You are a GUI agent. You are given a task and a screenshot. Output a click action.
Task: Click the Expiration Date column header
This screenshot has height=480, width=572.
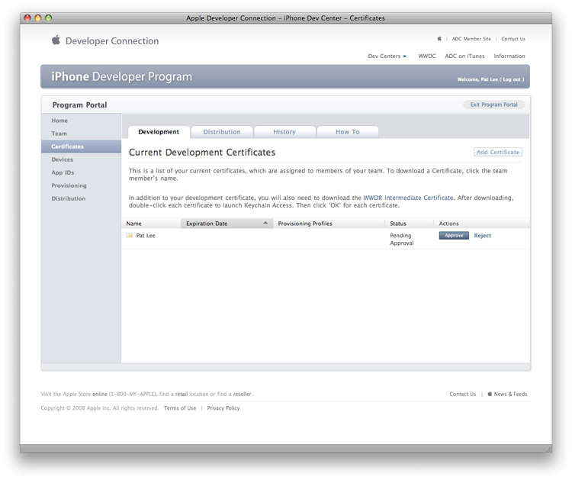tap(227, 224)
